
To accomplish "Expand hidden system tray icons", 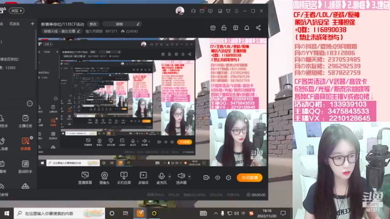I will tap(215, 213).
